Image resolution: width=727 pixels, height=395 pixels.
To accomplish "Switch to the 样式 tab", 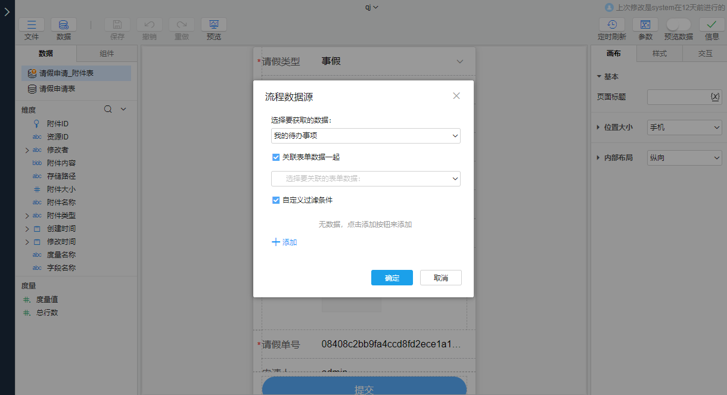I will (659, 54).
